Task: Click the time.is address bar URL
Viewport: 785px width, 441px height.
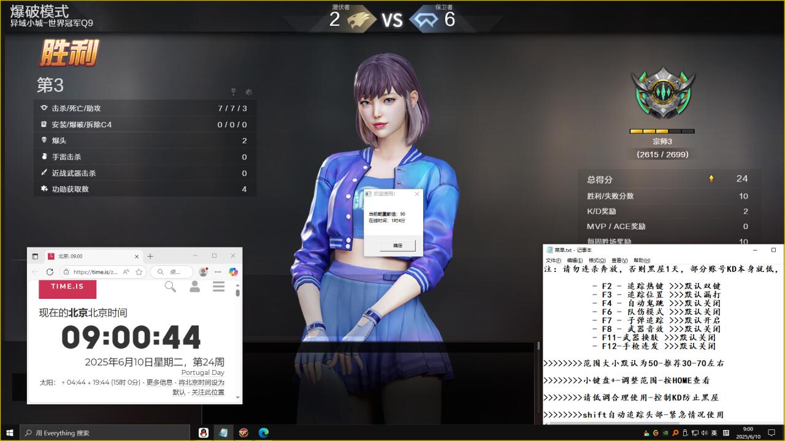Action: tap(96, 272)
